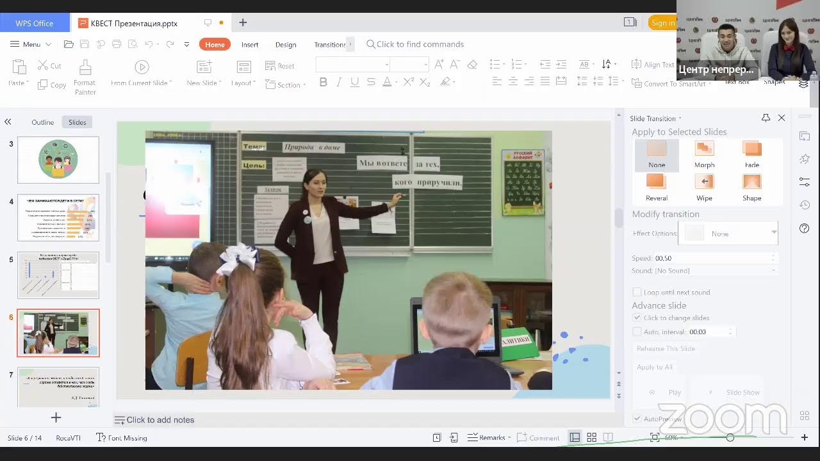
Task: Click Convert To SmartArt
Action: [x=670, y=83]
